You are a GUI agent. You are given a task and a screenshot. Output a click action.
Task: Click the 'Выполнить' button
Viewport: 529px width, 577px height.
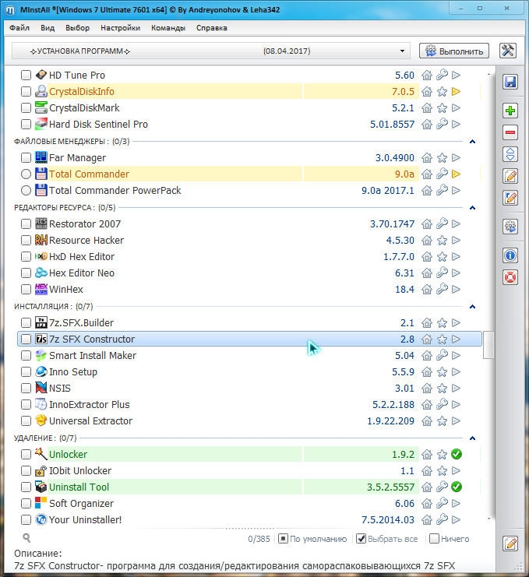point(454,51)
